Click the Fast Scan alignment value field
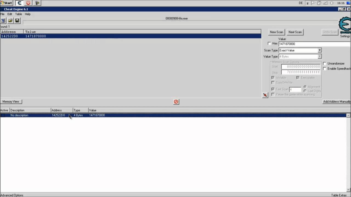351x197 pixels. [295, 89]
